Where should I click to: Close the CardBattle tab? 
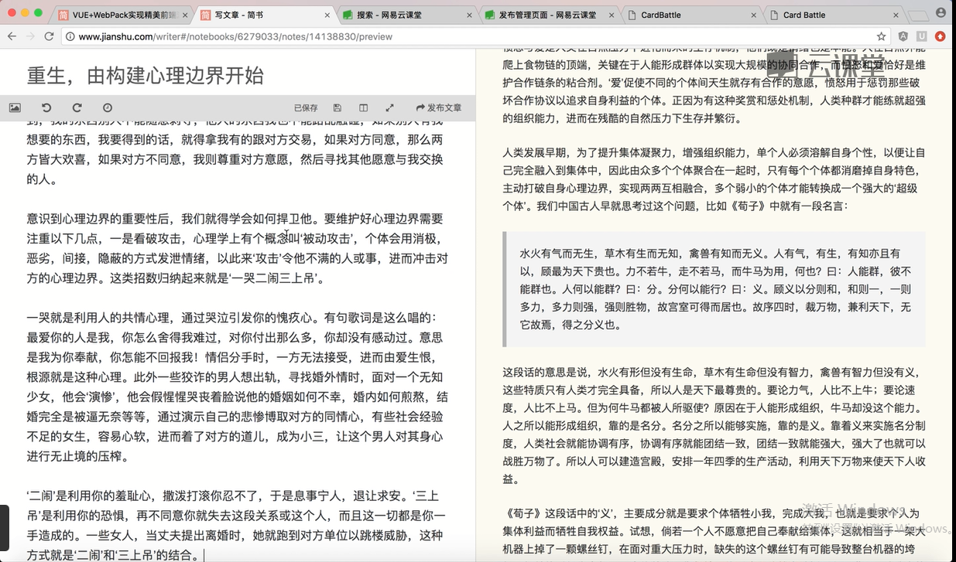tap(754, 15)
